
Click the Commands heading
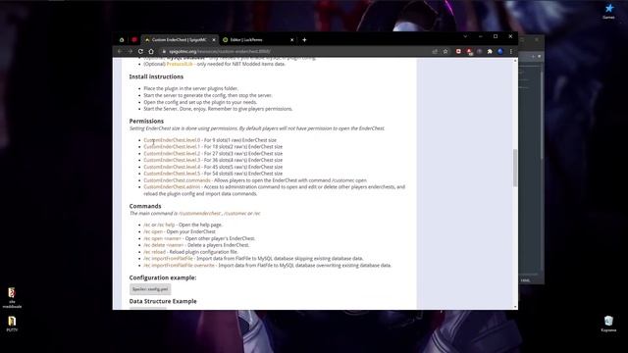click(x=145, y=206)
